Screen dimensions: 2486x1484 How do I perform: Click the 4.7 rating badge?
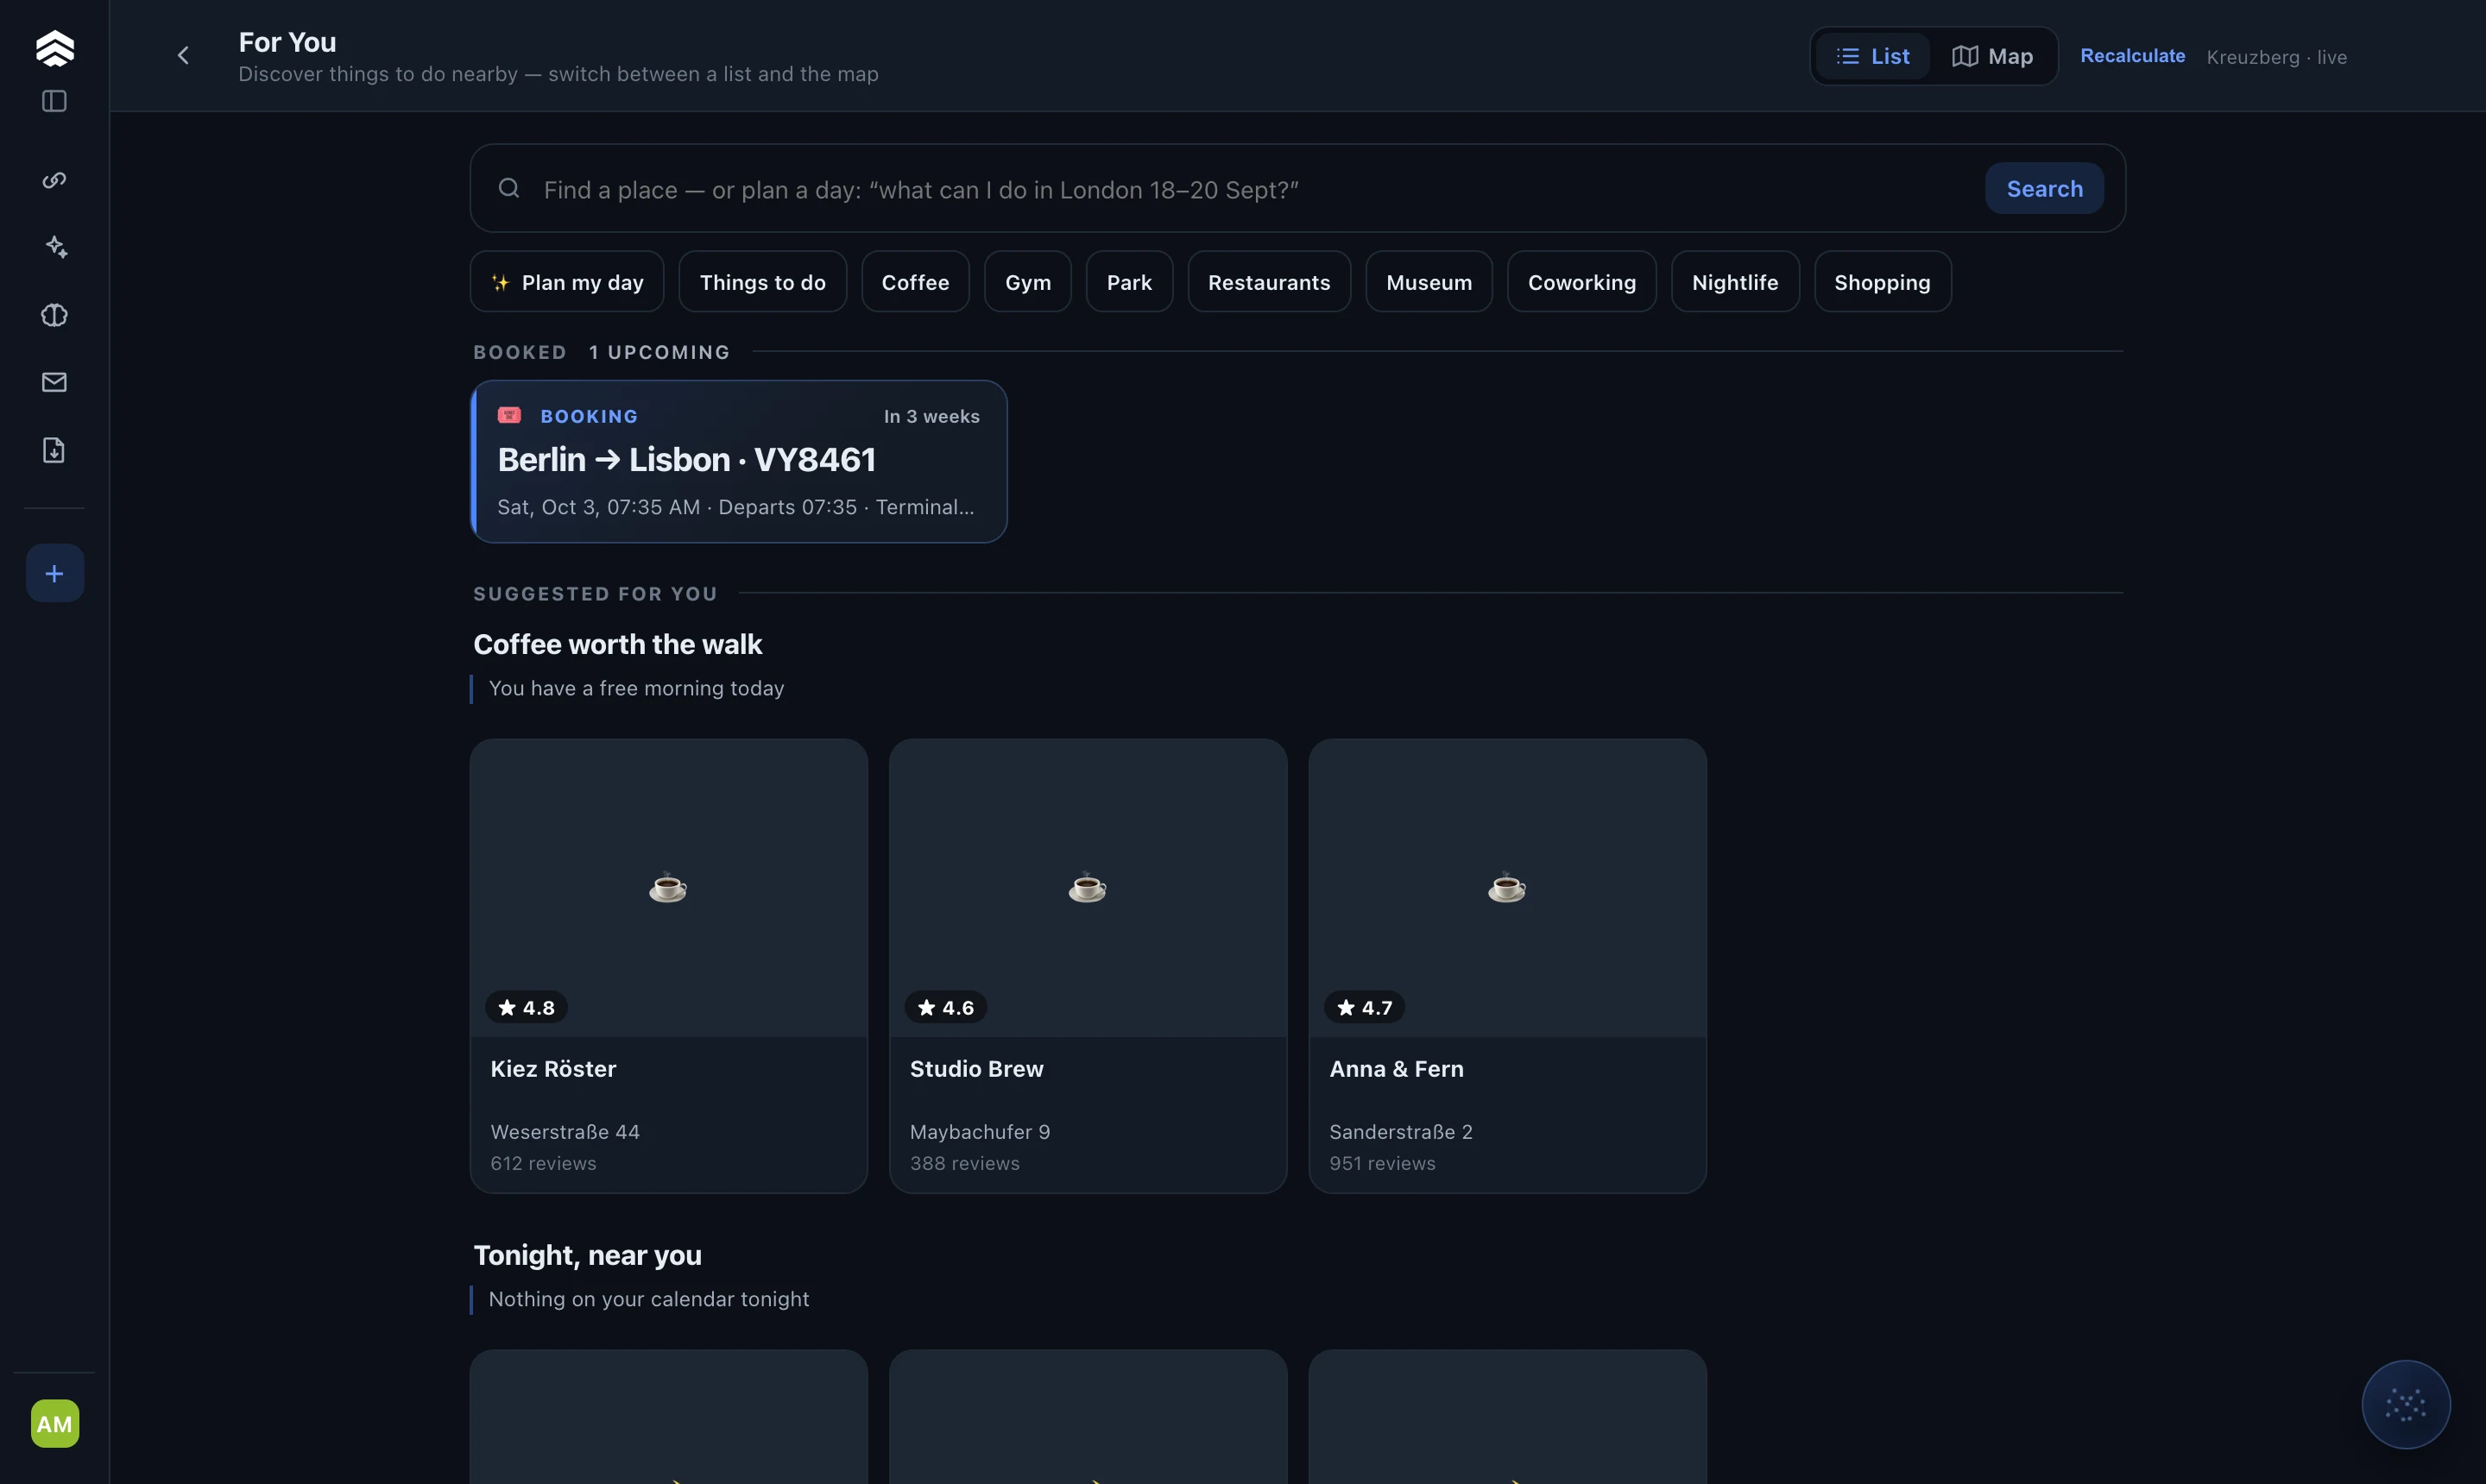pyautogui.click(x=1365, y=1007)
